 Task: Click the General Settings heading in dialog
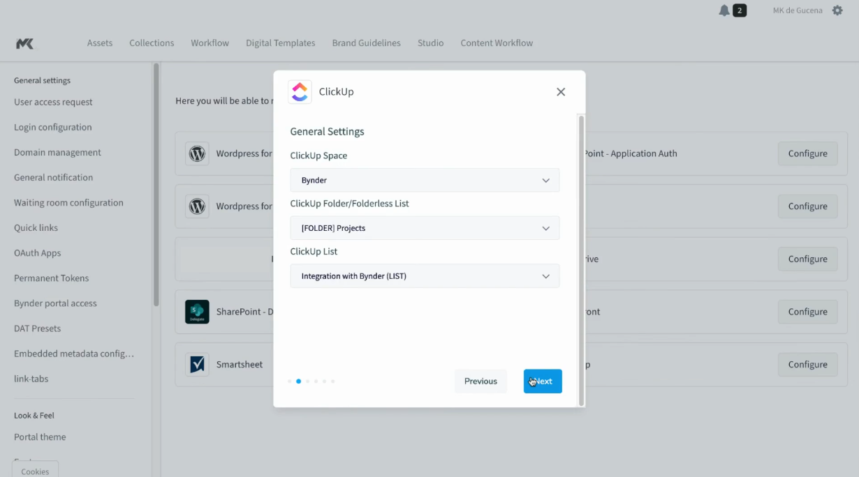pyautogui.click(x=327, y=131)
